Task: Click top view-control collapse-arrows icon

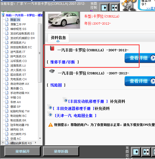Action: (x=114, y=8)
